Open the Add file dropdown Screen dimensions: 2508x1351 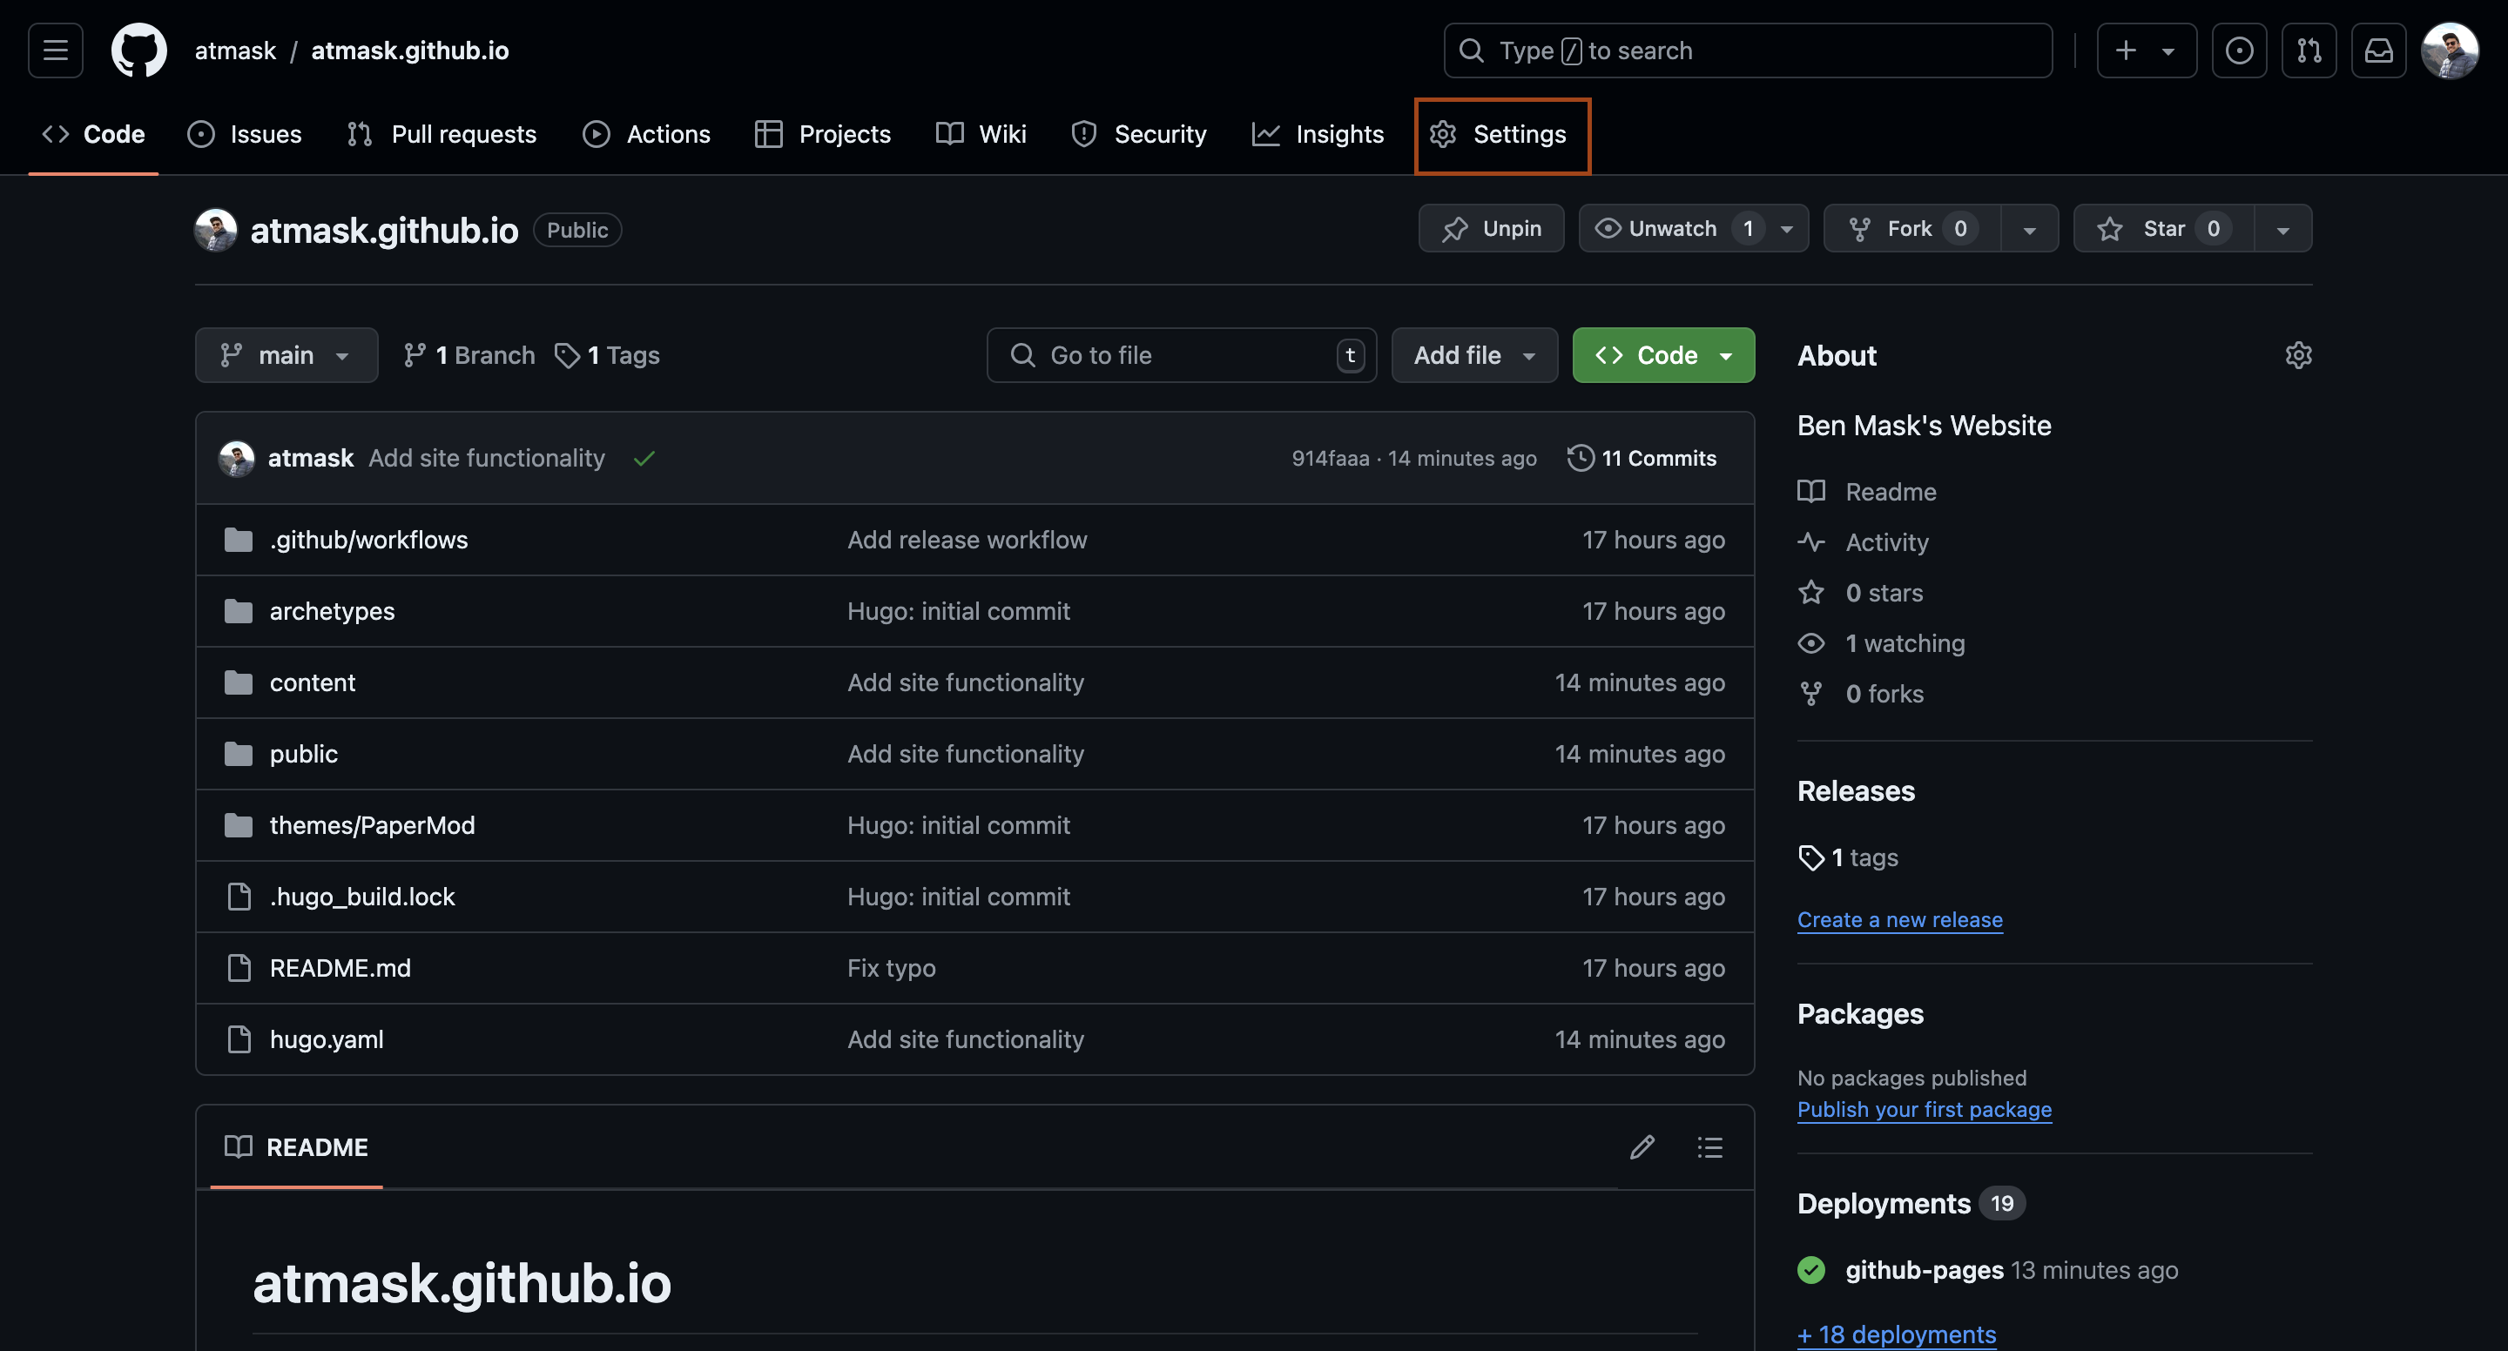pos(1473,354)
